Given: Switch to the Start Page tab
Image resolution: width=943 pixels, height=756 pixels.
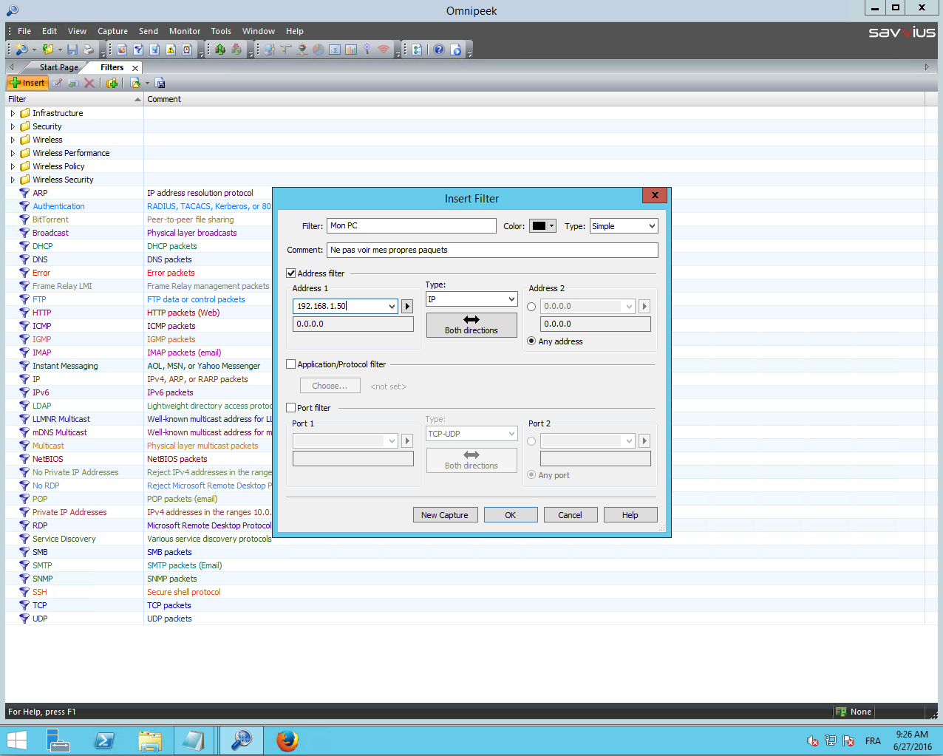Looking at the screenshot, I should [x=59, y=67].
